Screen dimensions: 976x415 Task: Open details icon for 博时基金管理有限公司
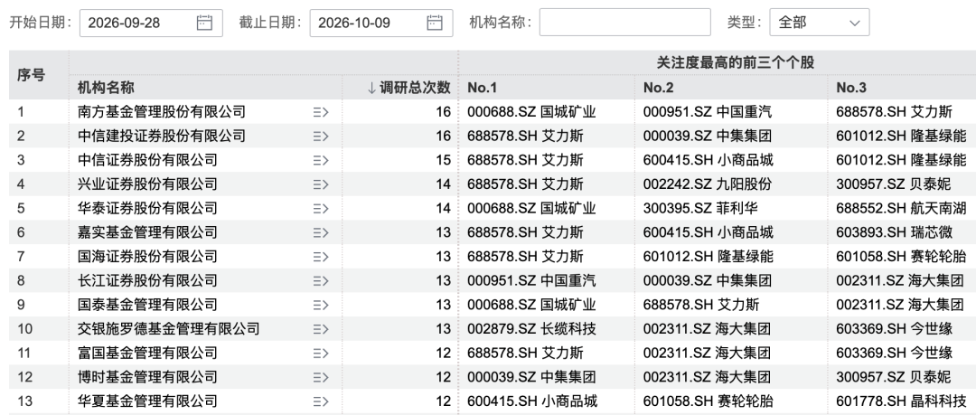point(321,377)
